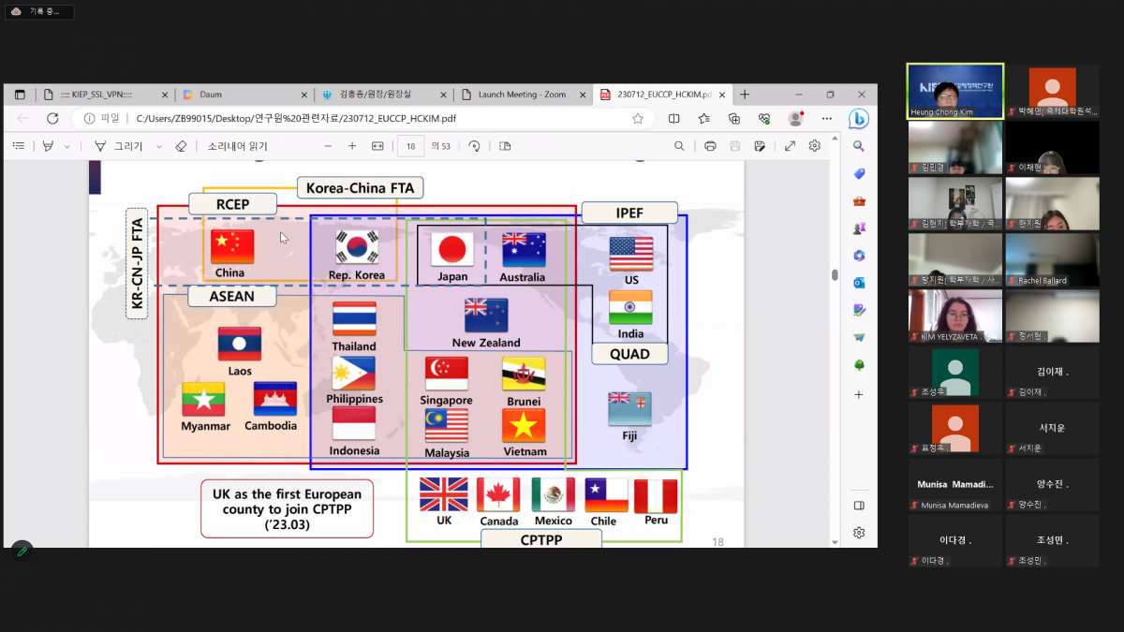Screen dimensions: 1124x632
Task: Open the PDF table of contents panel
Action: [20, 146]
